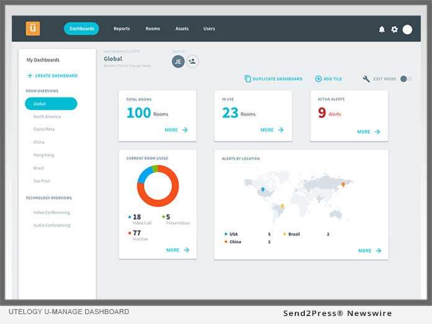Viewport: 432px width, 324px height.
Task: Click the orange China map pin
Action: point(343,184)
